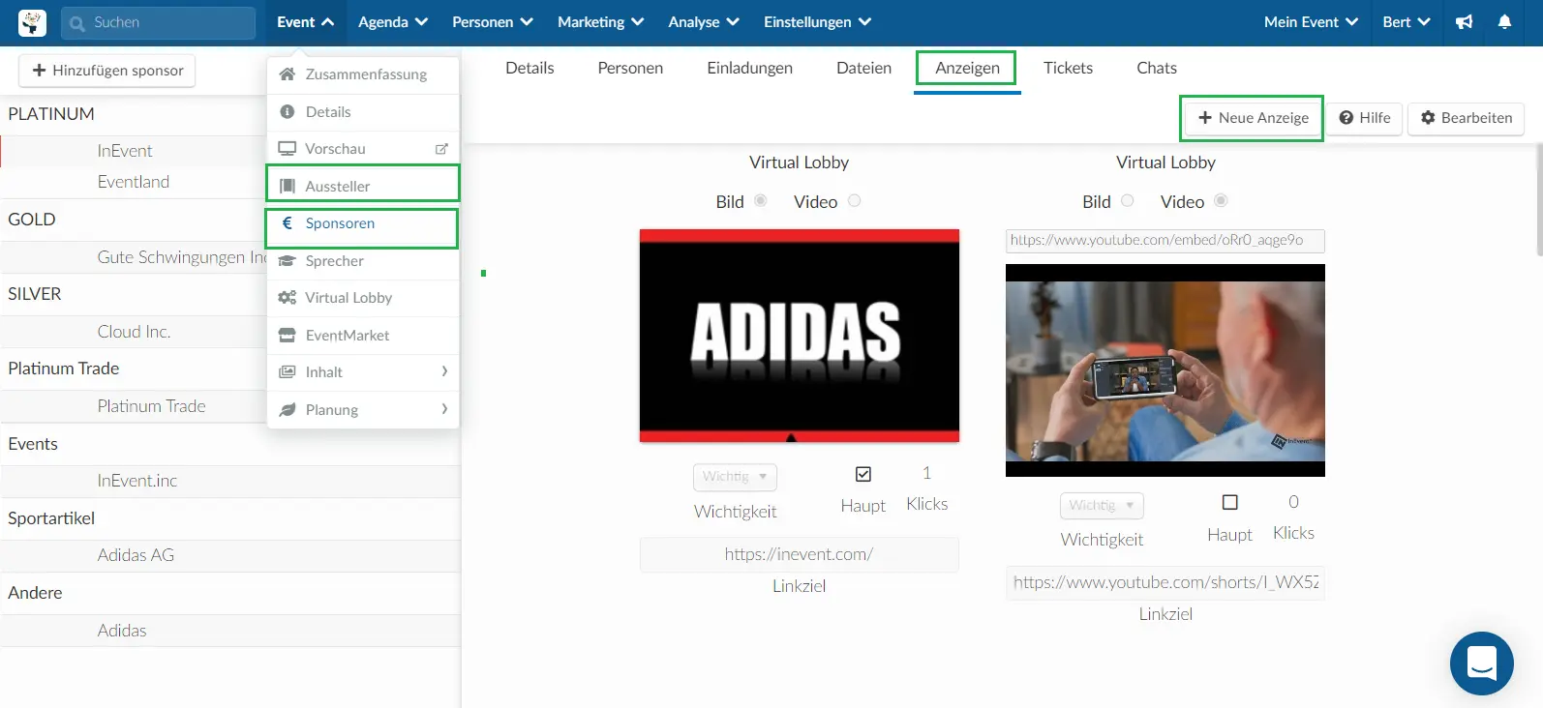Select Bild radio for Adidas ad
The width and height of the screenshot is (1543, 708).
[x=761, y=201]
